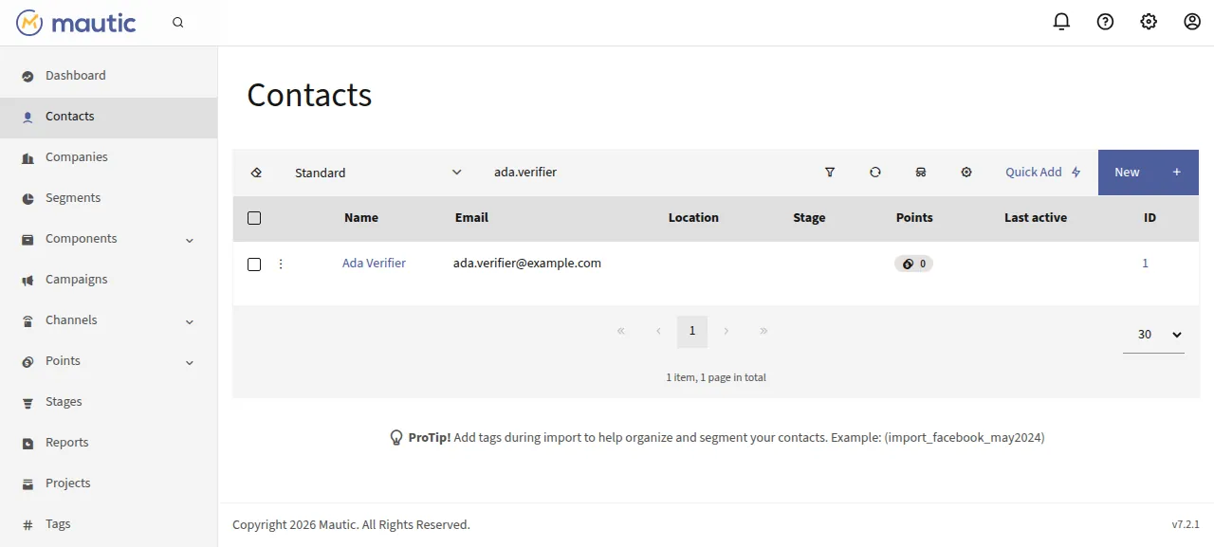The width and height of the screenshot is (1214, 547).
Task: Go to previous page arrow
Action: point(658,331)
